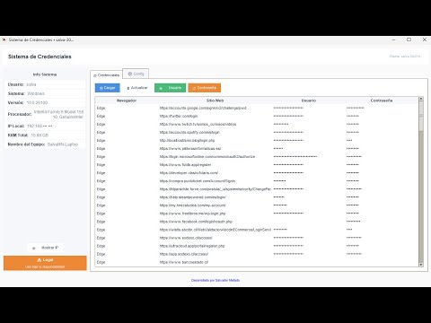Image resolution: width=431 pixels, height=323 pixels.
Task: Click the green Usuario button
Action: pos(170,88)
